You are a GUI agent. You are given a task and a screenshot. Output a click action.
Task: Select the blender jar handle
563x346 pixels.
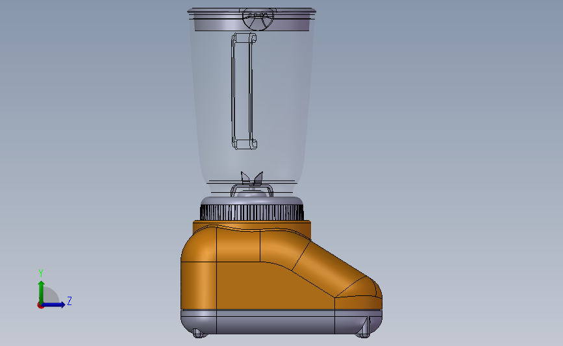pos(244,91)
